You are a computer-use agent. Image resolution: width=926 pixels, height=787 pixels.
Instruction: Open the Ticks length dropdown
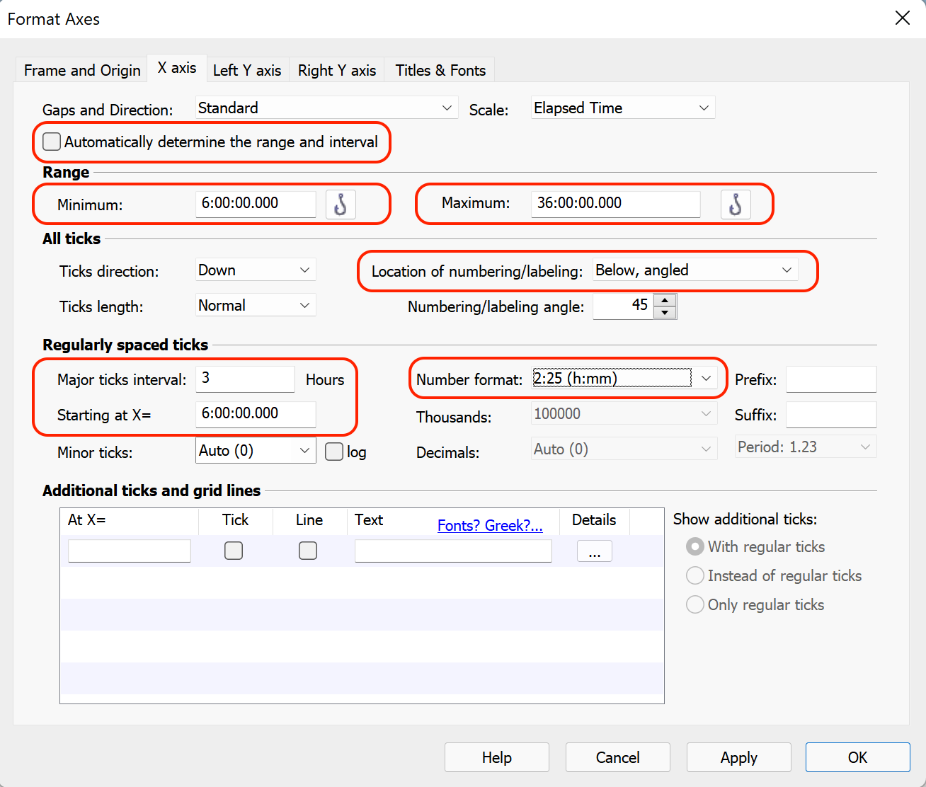(x=256, y=305)
